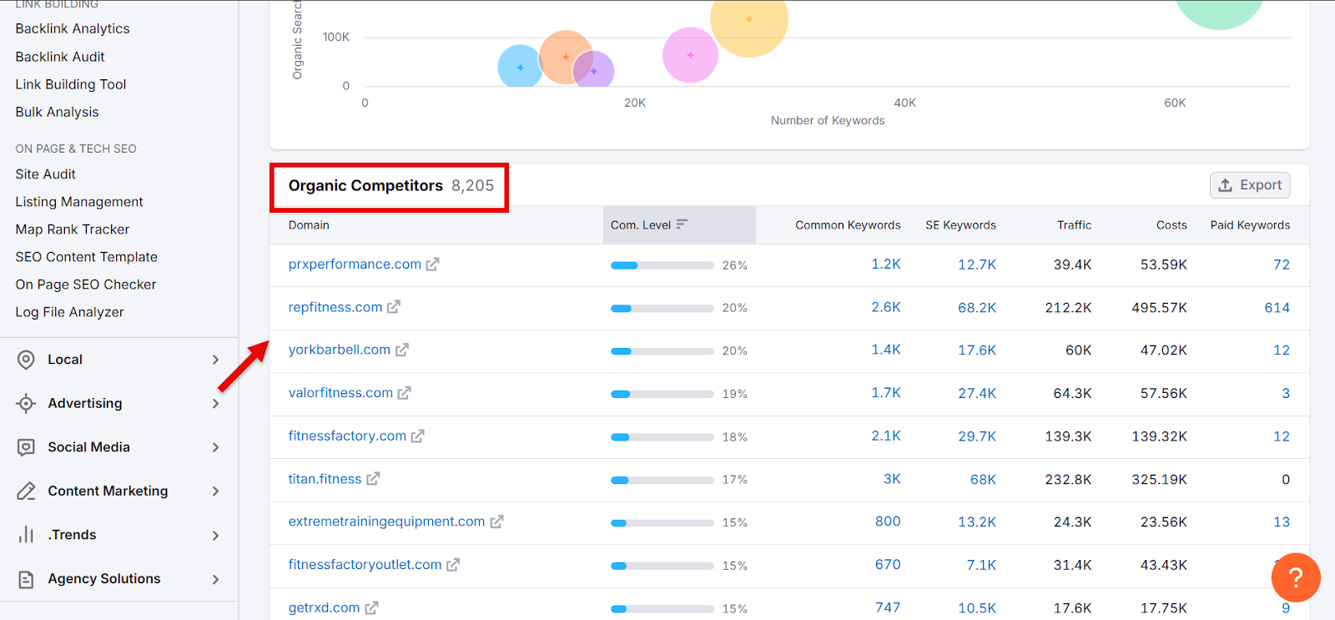Viewport: 1335px width, 620px height.
Task: Open the repfitness.com domain link
Action: (335, 307)
